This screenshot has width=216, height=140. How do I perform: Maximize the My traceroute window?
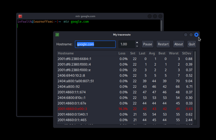191,35
